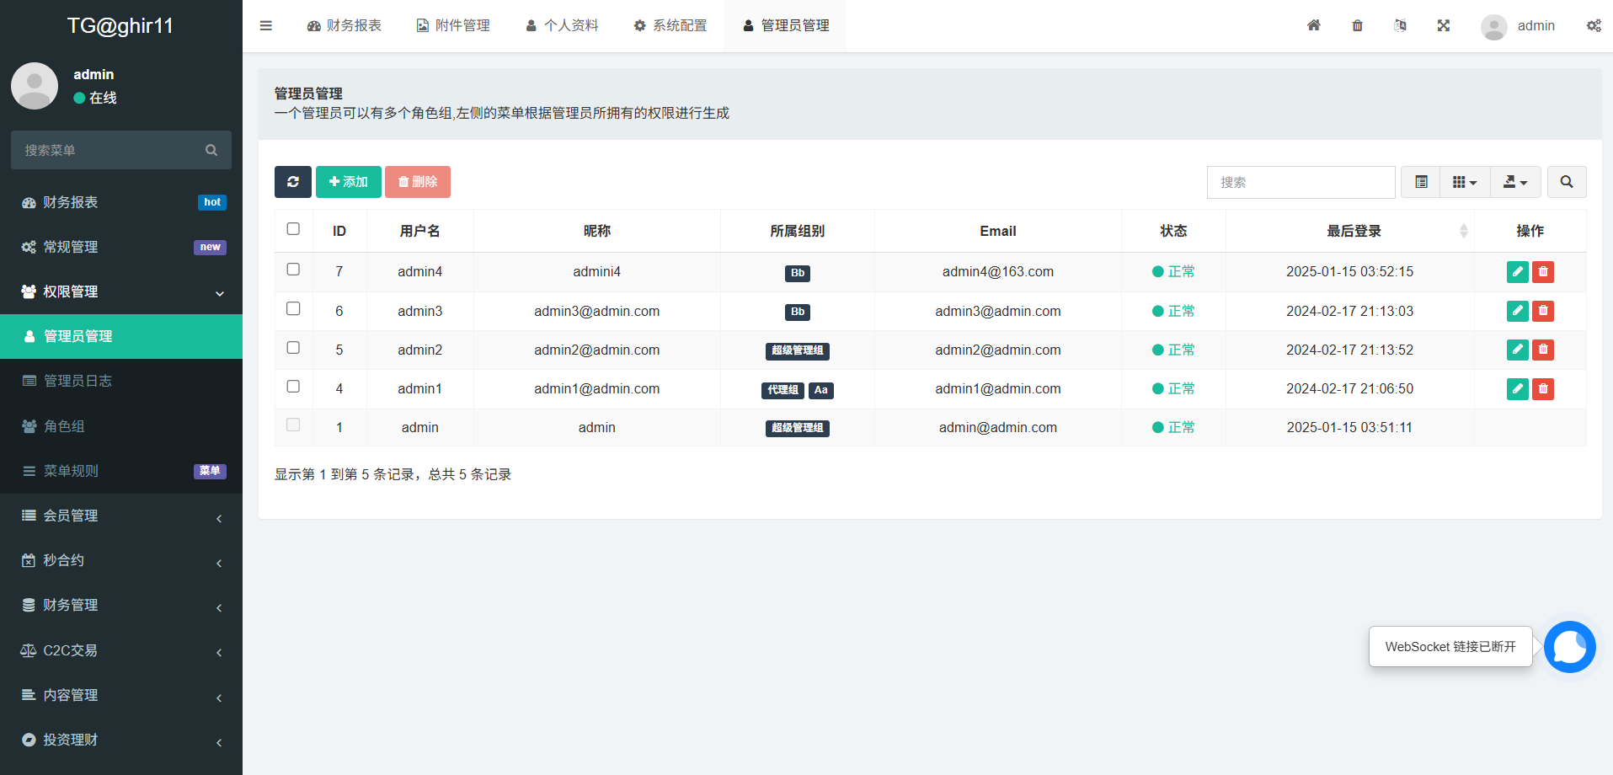1613x775 pixels.
Task: Click the edit pencil icon for admin4
Action: point(1517,272)
